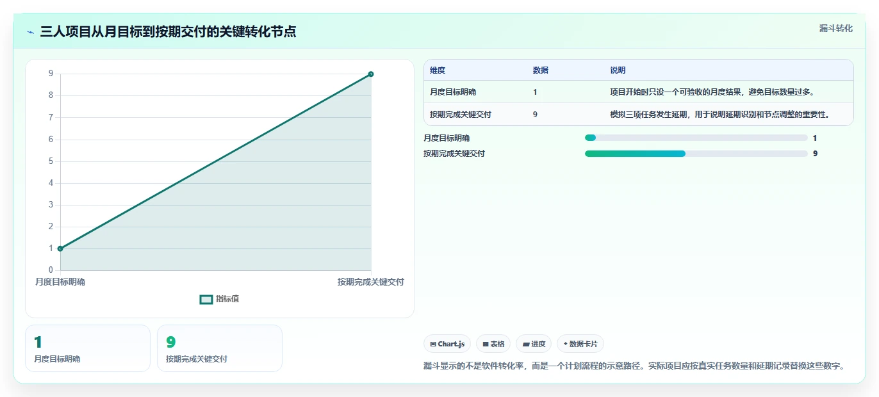This screenshot has height=397, width=879.
Task: Click the 维度 column header
Action: (x=438, y=70)
